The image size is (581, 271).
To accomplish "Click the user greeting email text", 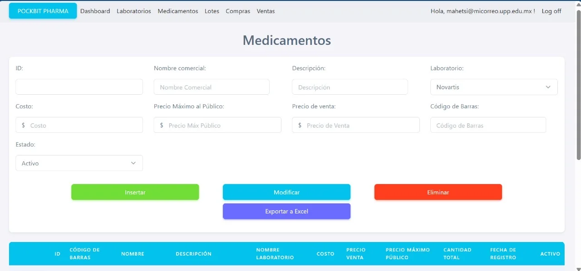I will pos(483,11).
